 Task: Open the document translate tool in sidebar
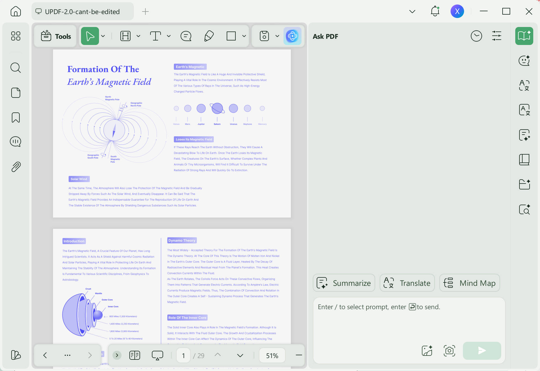click(524, 110)
